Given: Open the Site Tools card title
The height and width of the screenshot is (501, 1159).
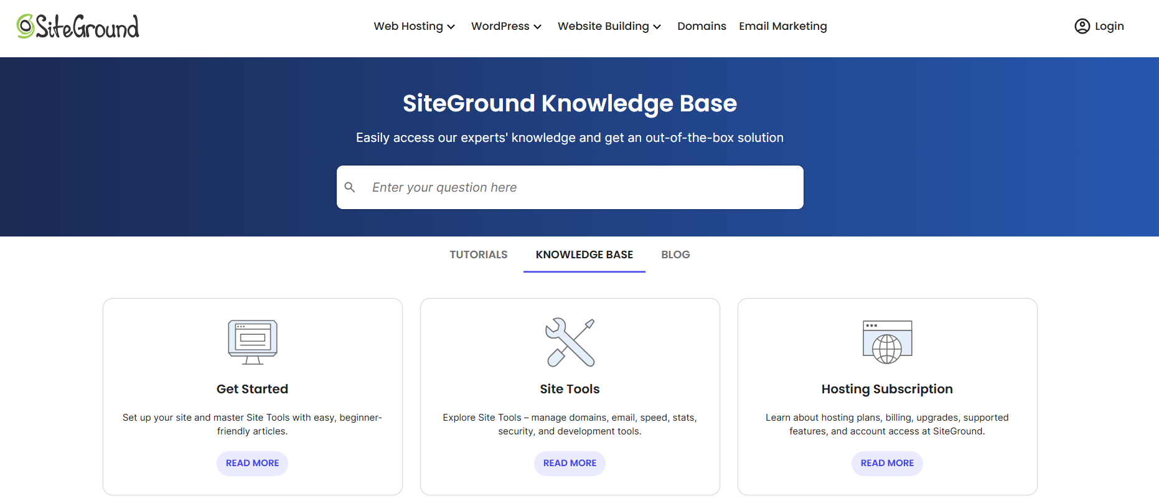Looking at the screenshot, I should 570,389.
